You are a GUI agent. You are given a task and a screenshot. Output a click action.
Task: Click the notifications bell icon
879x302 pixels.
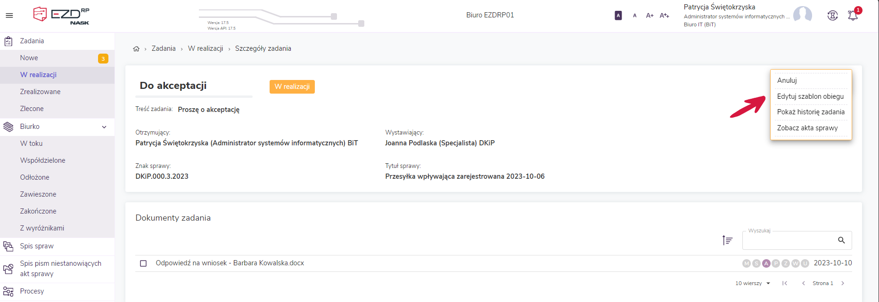tap(853, 16)
